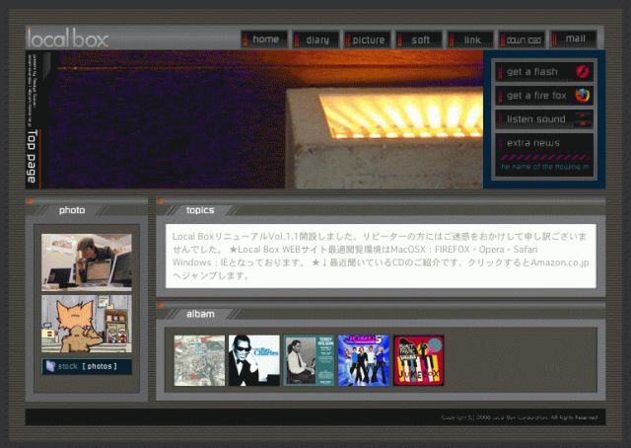Viewport: 631px width, 448px height.
Task: Select the soft menu item
Action: coord(420,39)
